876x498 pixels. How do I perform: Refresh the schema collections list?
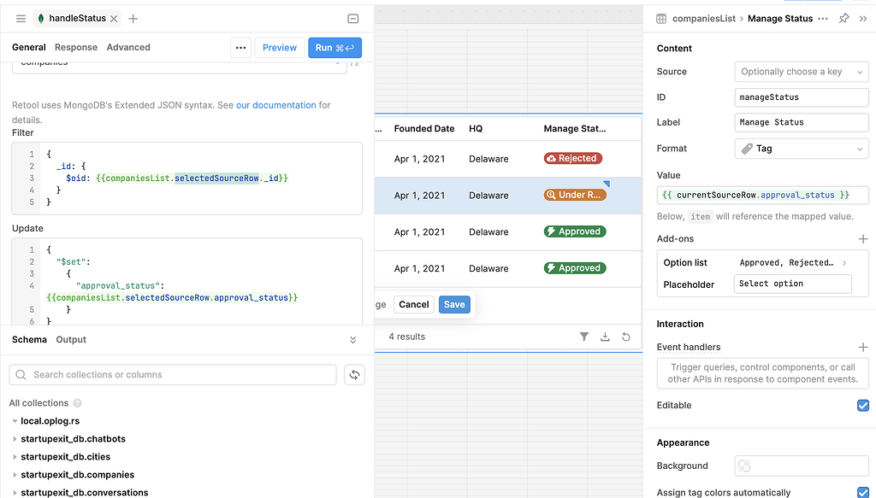(x=354, y=374)
